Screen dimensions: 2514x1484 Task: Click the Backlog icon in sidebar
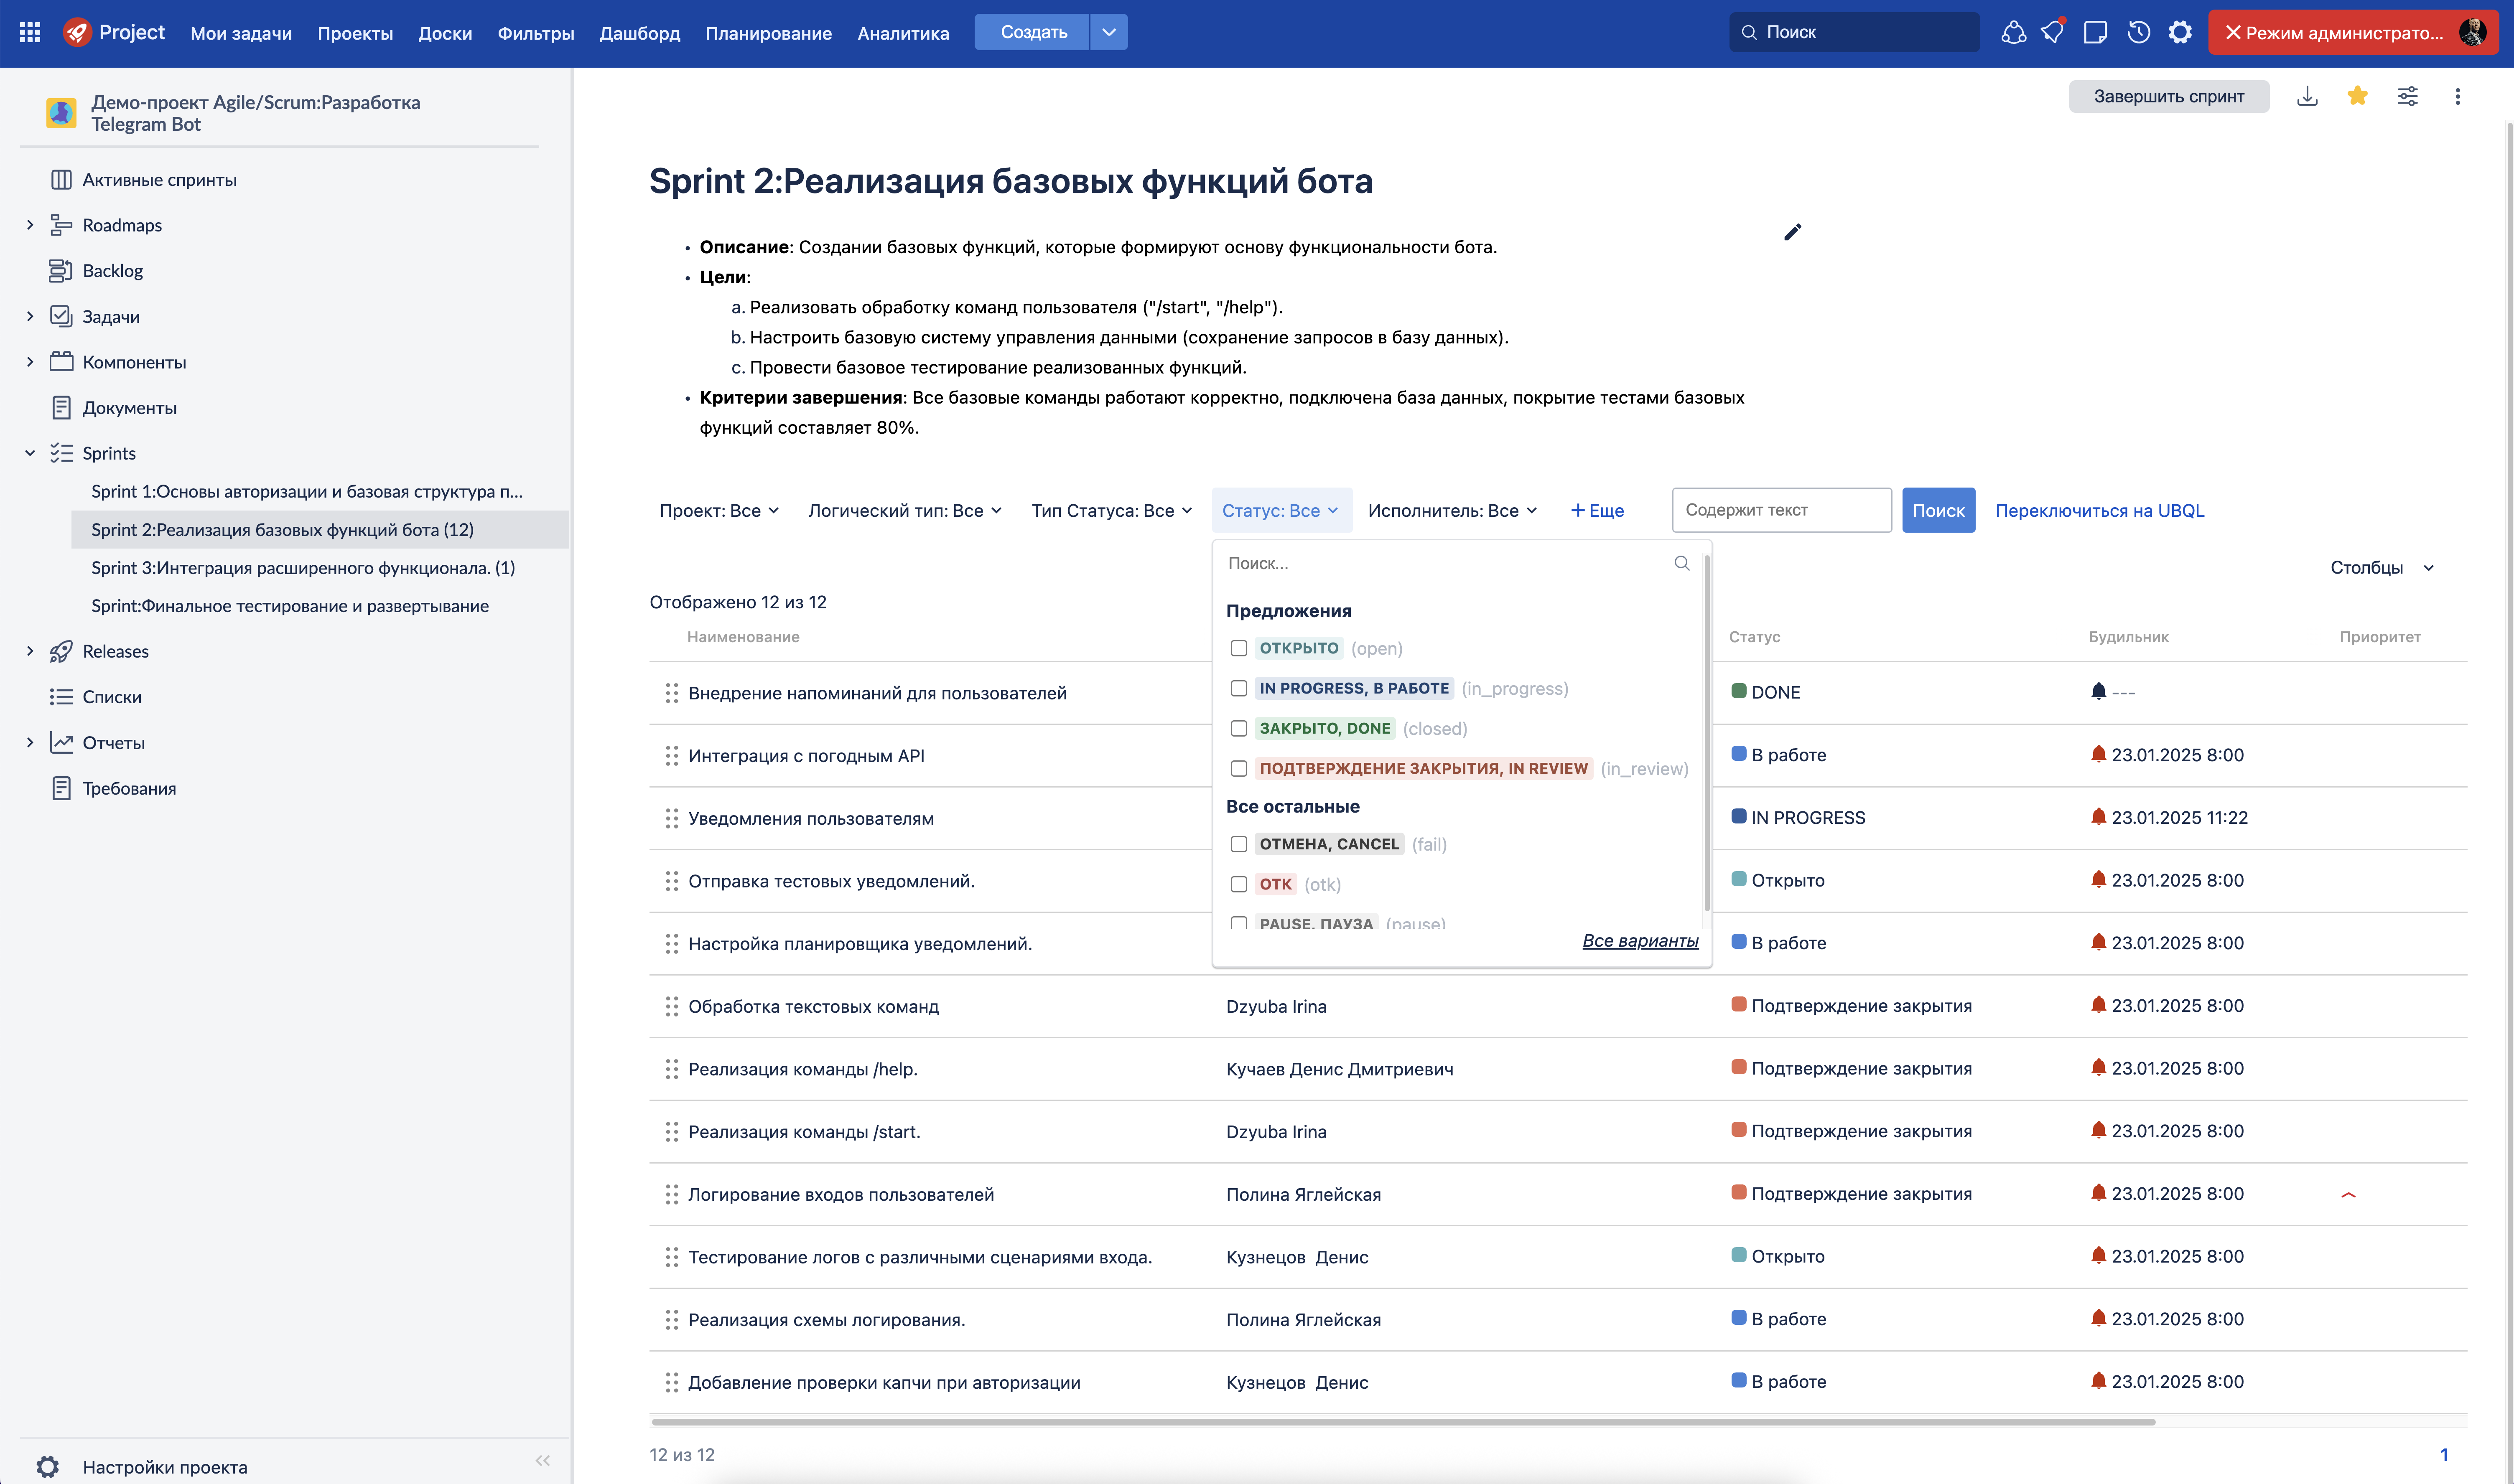pyautogui.click(x=61, y=271)
